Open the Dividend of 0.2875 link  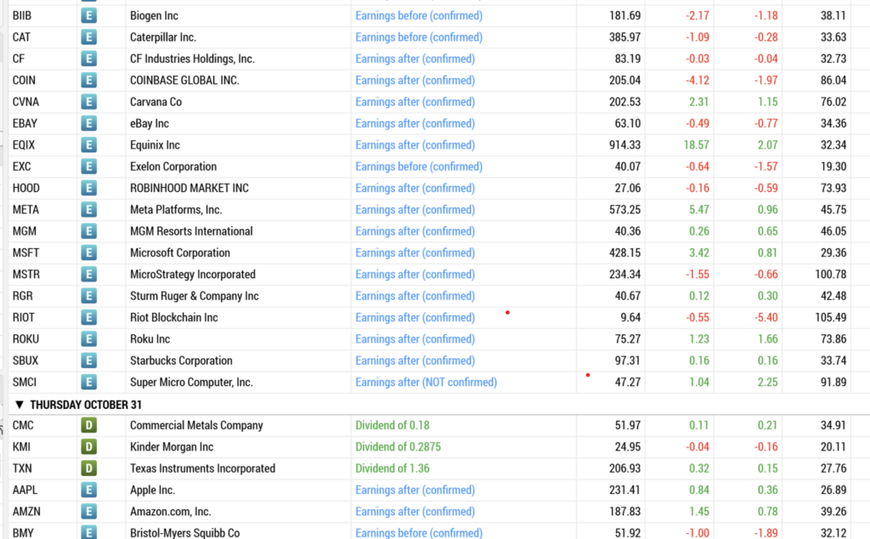pos(398,447)
